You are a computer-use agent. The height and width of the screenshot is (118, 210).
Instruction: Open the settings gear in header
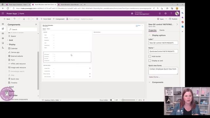165,13
